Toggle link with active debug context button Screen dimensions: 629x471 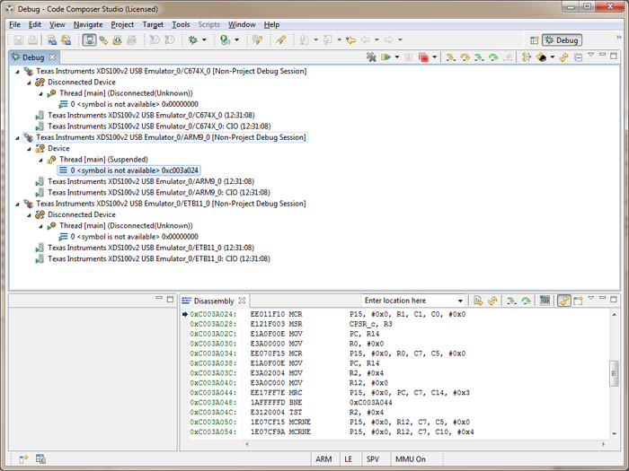tap(563, 301)
